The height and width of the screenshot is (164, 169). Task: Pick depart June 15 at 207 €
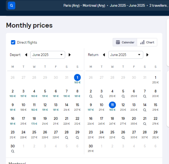tap(77, 107)
